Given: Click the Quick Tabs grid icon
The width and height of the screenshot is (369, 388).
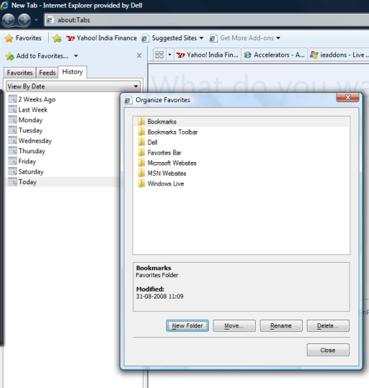Looking at the screenshot, I should point(159,55).
